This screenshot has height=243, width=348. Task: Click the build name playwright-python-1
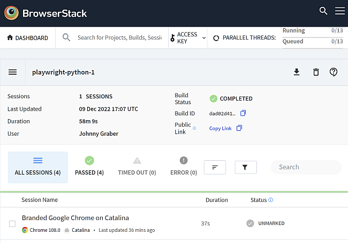click(63, 73)
